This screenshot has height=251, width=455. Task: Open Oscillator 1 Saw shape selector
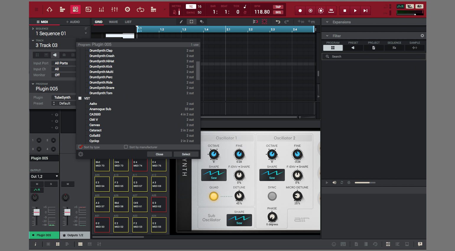(214, 175)
